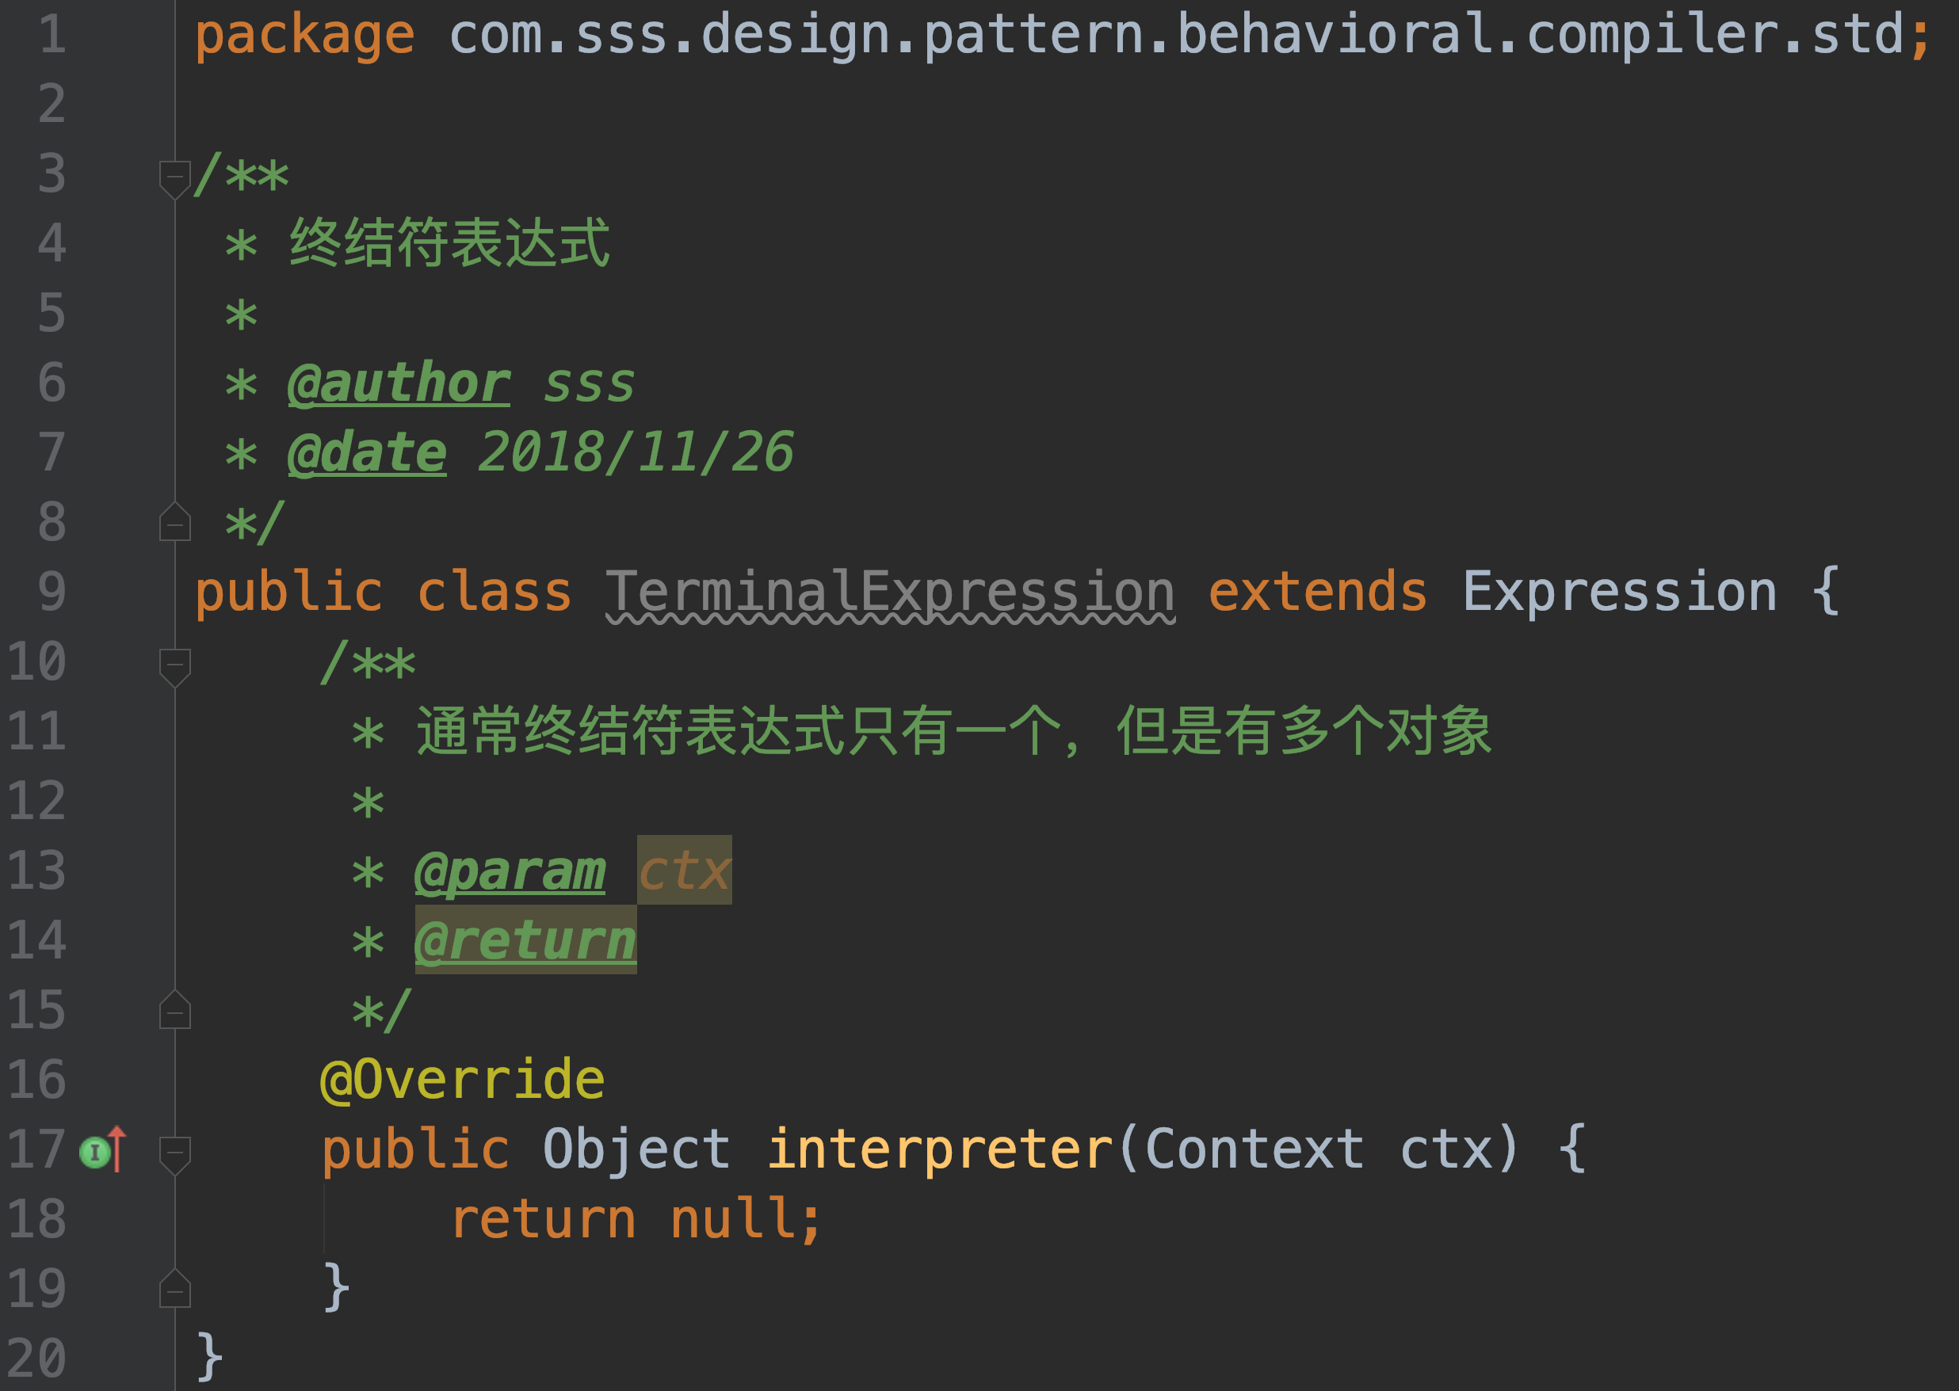1959x1391 pixels.
Task: Click the @Override annotation
Action: tap(463, 1079)
